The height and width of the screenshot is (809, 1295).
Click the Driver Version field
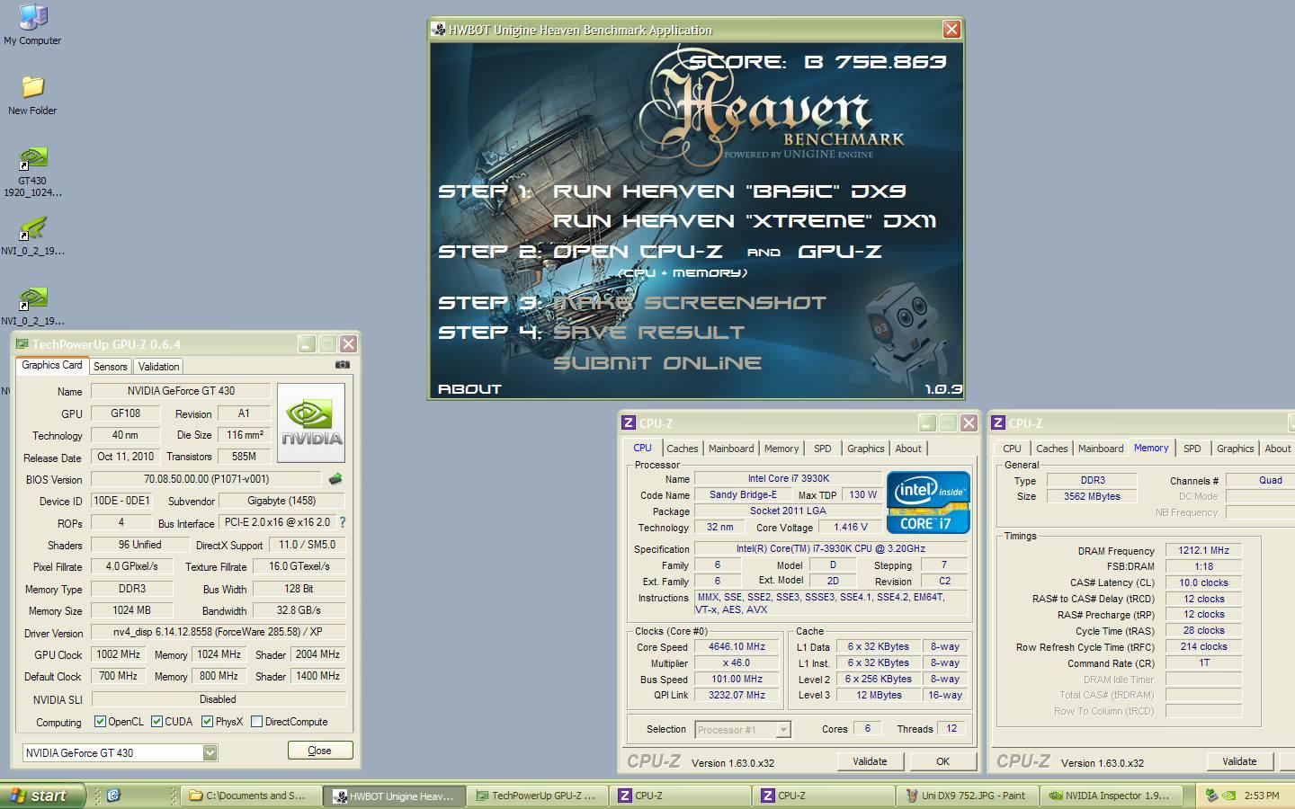[219, 633]
